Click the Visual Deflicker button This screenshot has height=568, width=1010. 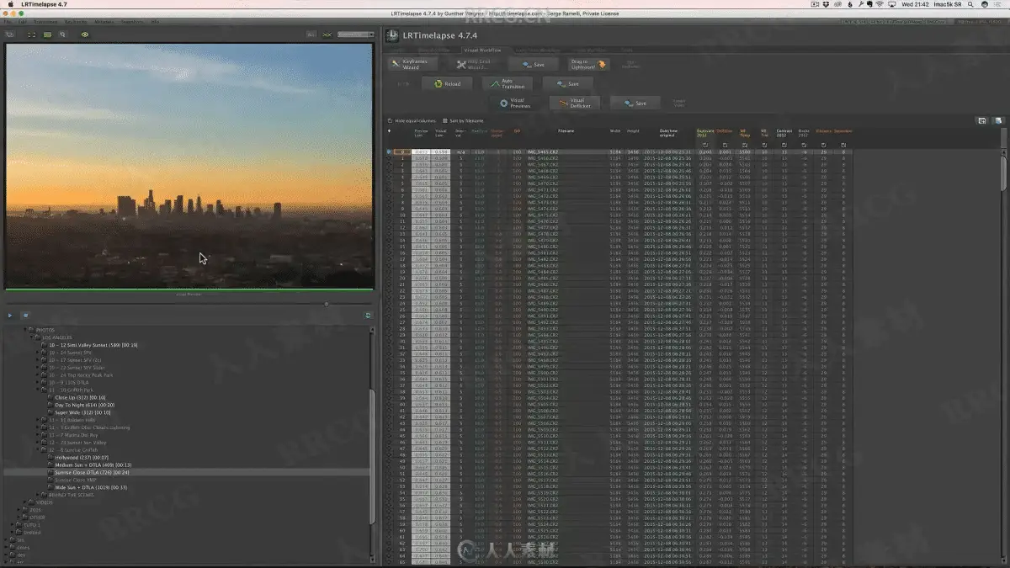click(x=575, y=104)
